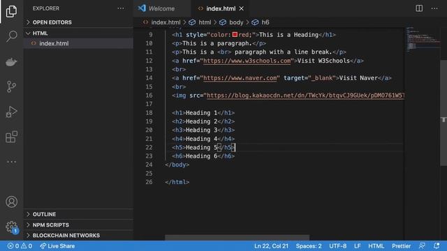Open the Source Control view icon
The width and height of the screenshot is (447, 251).
11,86
